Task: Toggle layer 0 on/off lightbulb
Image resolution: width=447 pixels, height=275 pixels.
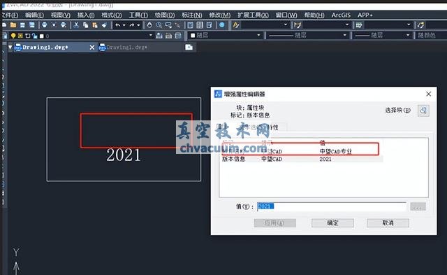Action: 13,36
